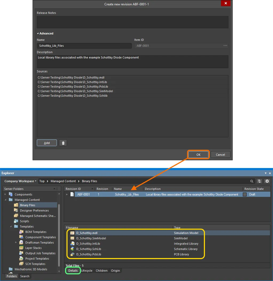The width and height of the screenshot is (273, 281).
Task: Click the BOM Templates folder icon
Action: click(x=21, y=232)
